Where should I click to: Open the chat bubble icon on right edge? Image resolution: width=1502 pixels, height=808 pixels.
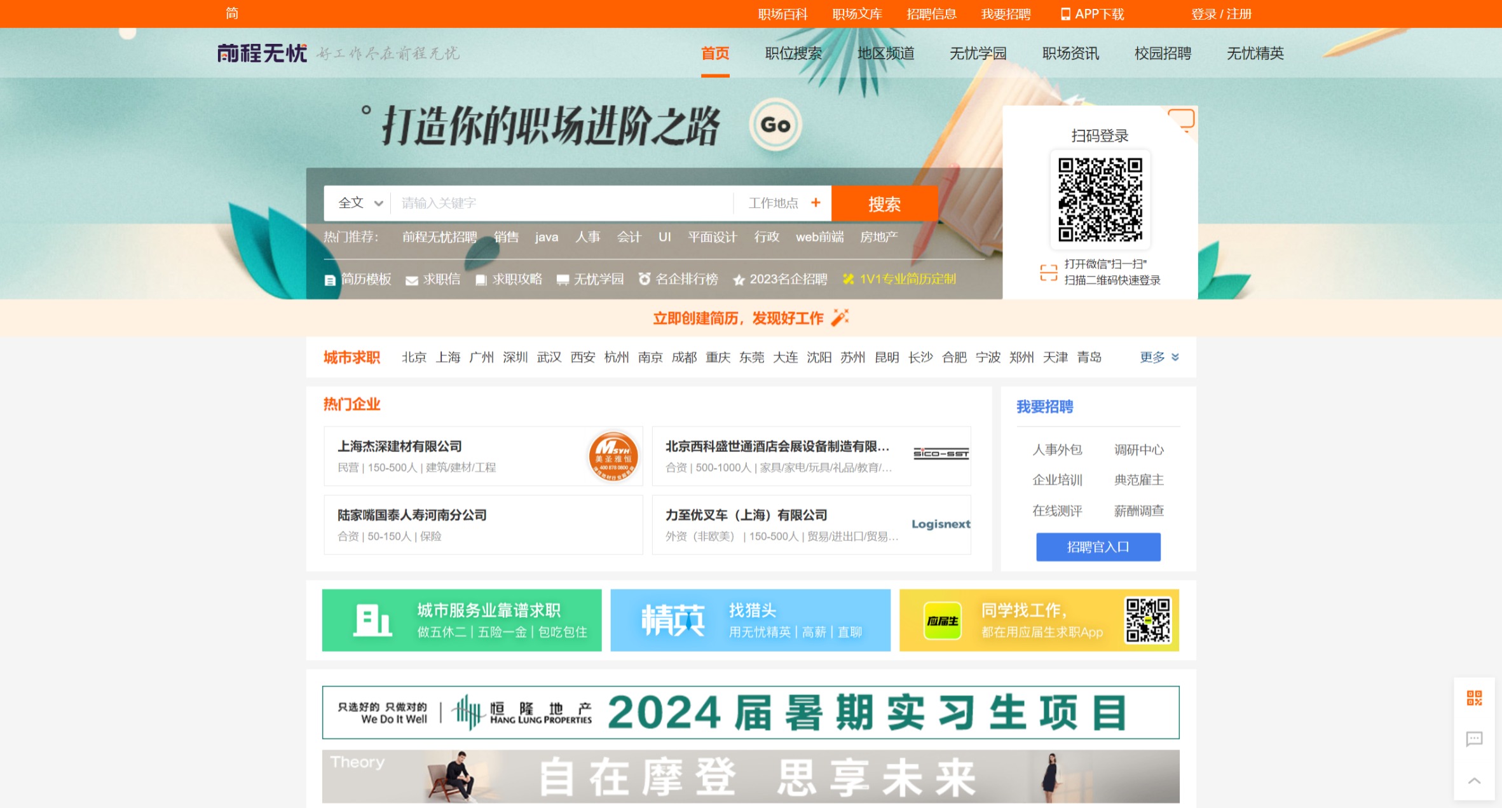pos(1475,739)
